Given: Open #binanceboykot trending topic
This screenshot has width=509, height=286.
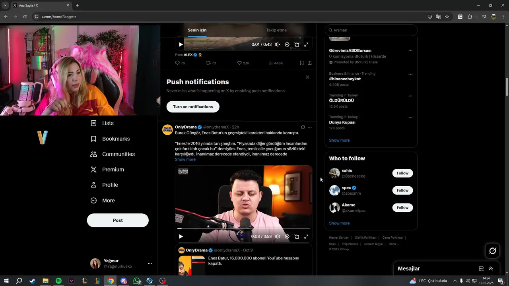Looking at the screenshot, I should (x=345, y=79).
